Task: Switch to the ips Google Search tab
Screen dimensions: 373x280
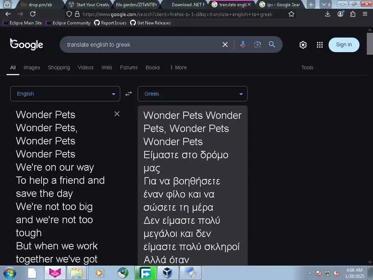Action: [280, 4]
